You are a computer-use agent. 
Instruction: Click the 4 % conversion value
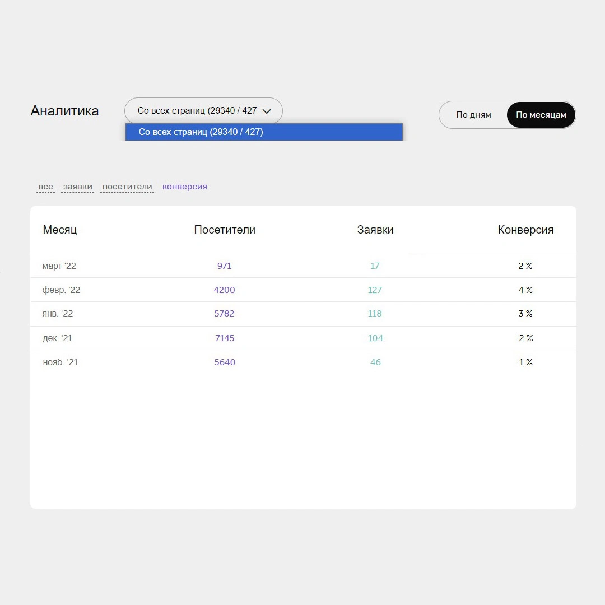pos(525,290)
